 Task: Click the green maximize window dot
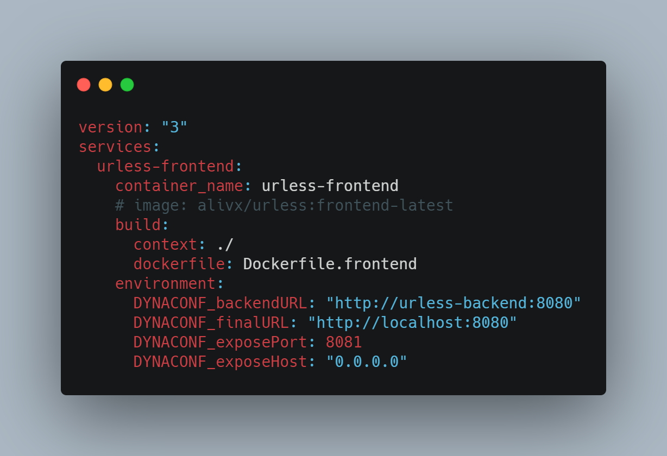coord(127,85)
